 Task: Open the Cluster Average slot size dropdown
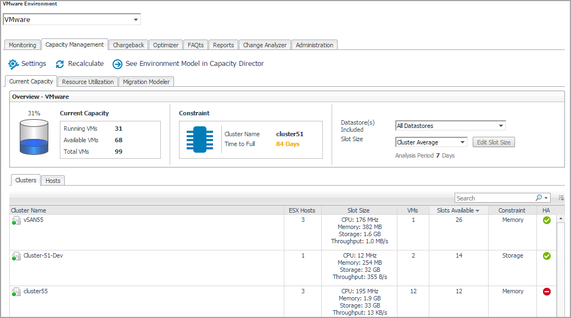[x=462, y=142]
